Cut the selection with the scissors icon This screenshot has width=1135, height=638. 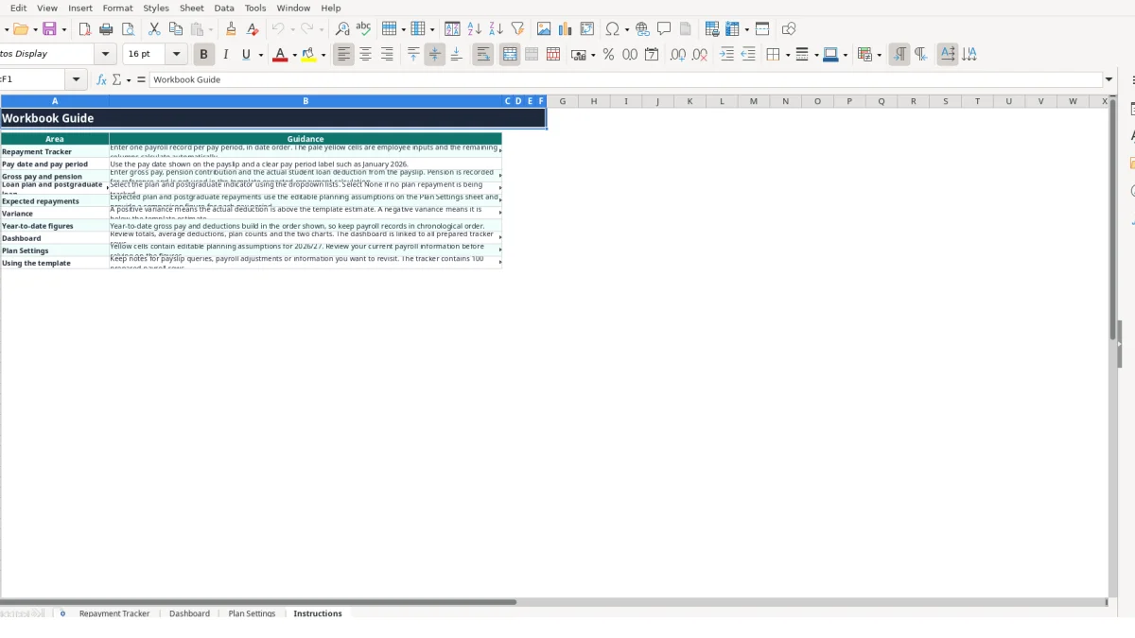tap(154, 29)
